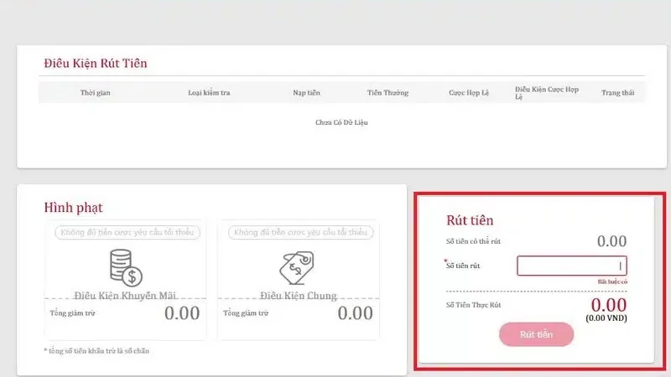Click the Cược Hợp Lệ column header
Screen dimensions: 671x377
[x=468, y=92]
